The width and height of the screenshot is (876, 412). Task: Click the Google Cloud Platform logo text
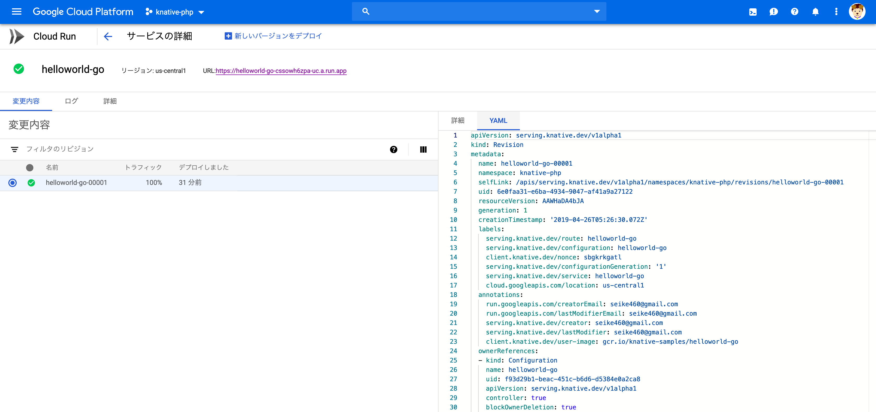(x=83, y=11)
